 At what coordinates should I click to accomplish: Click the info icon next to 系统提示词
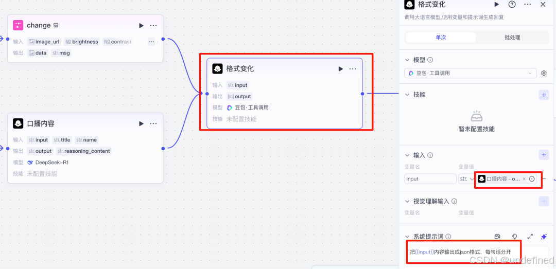[x=448, y=237]
